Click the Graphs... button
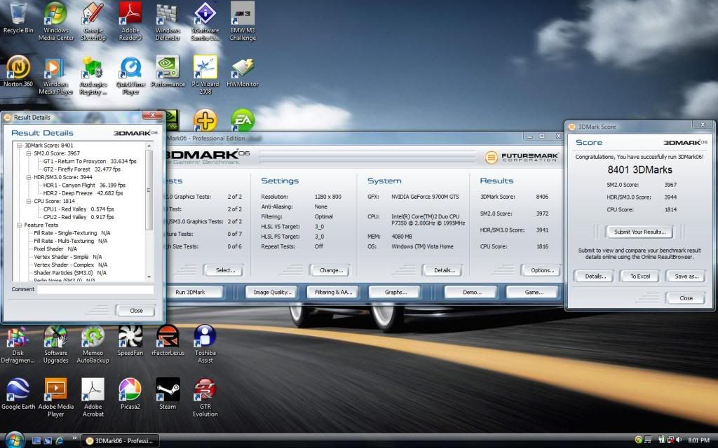Image resolution: width=718 pixels, height=448 pixels. coord(395,292)
